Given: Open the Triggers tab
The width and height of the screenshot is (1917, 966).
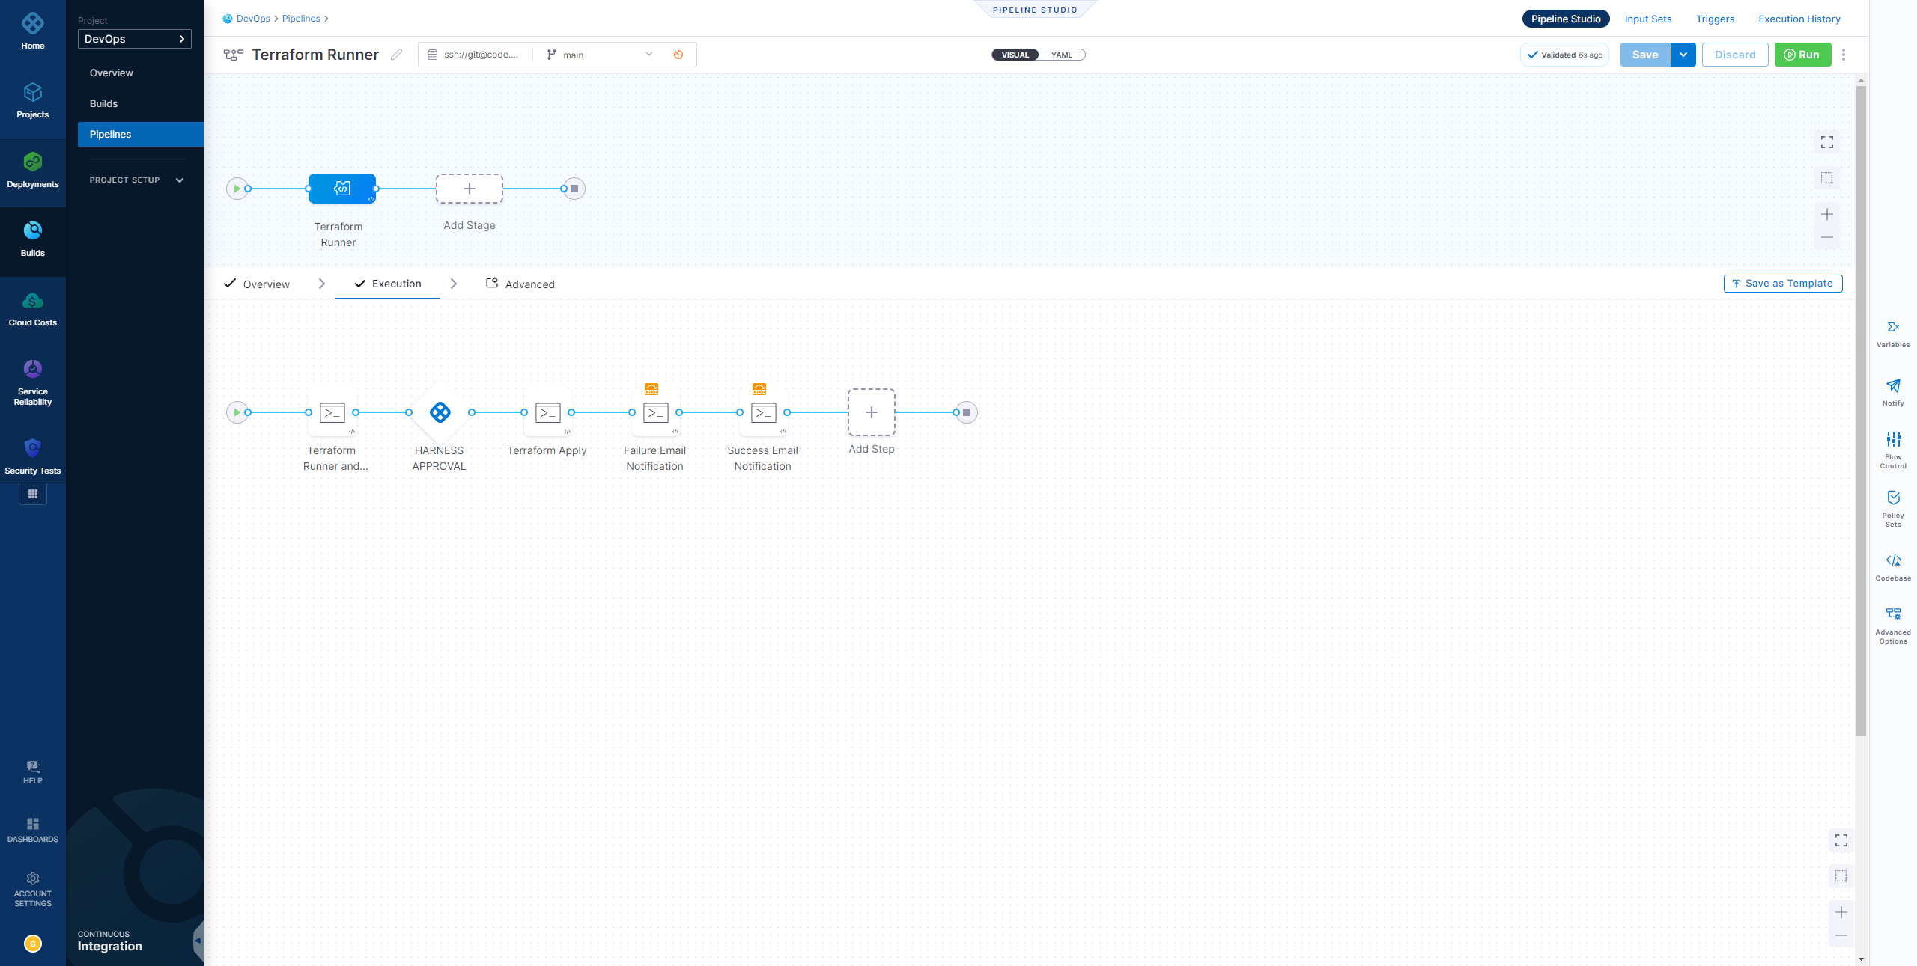Looking at the screenshot, I should (1715, 19).
